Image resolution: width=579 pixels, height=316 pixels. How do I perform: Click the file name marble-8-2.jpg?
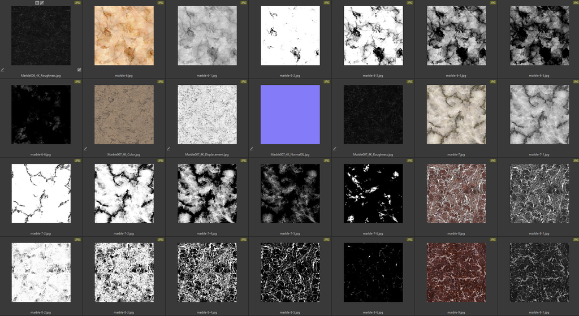click(x=41, y=312)
